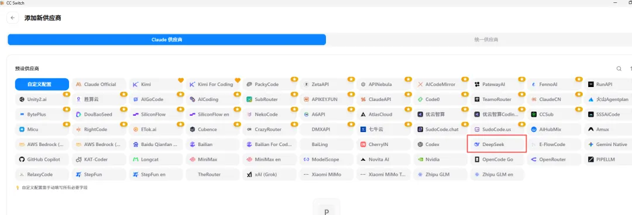Choose the RightCode preset

click(x=99, y=129)
